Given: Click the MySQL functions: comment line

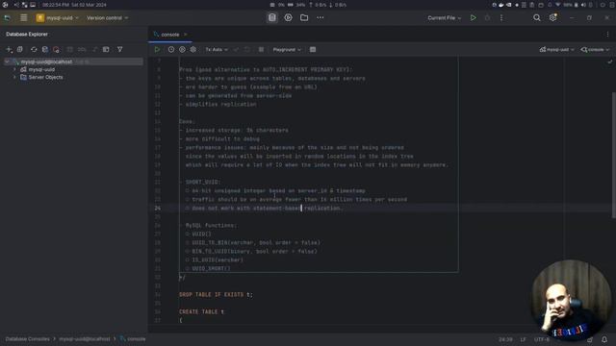Looking at the screenshot, I should (x=211, y=225).
